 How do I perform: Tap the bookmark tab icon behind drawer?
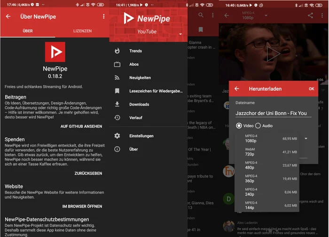201,30
